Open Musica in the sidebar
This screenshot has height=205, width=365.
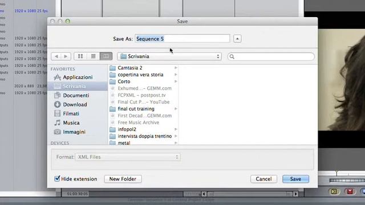pos(78,122)
